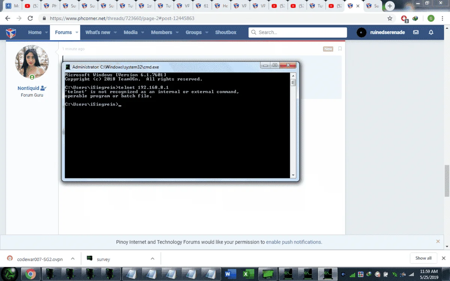
Task: Click Nontiquid's staff badge icon
Action: (43, 88)
